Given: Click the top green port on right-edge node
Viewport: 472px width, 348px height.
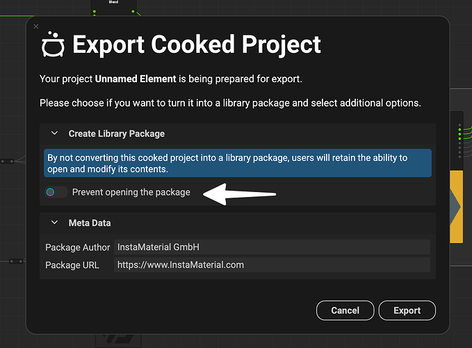Looking at the screenshot, I should click(459, 125).
